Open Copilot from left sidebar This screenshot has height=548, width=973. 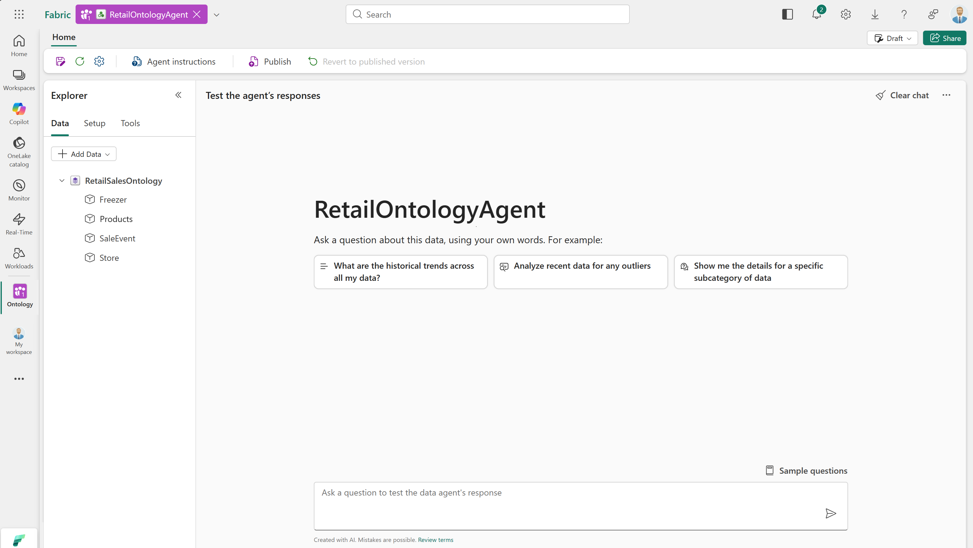[19, 113]
